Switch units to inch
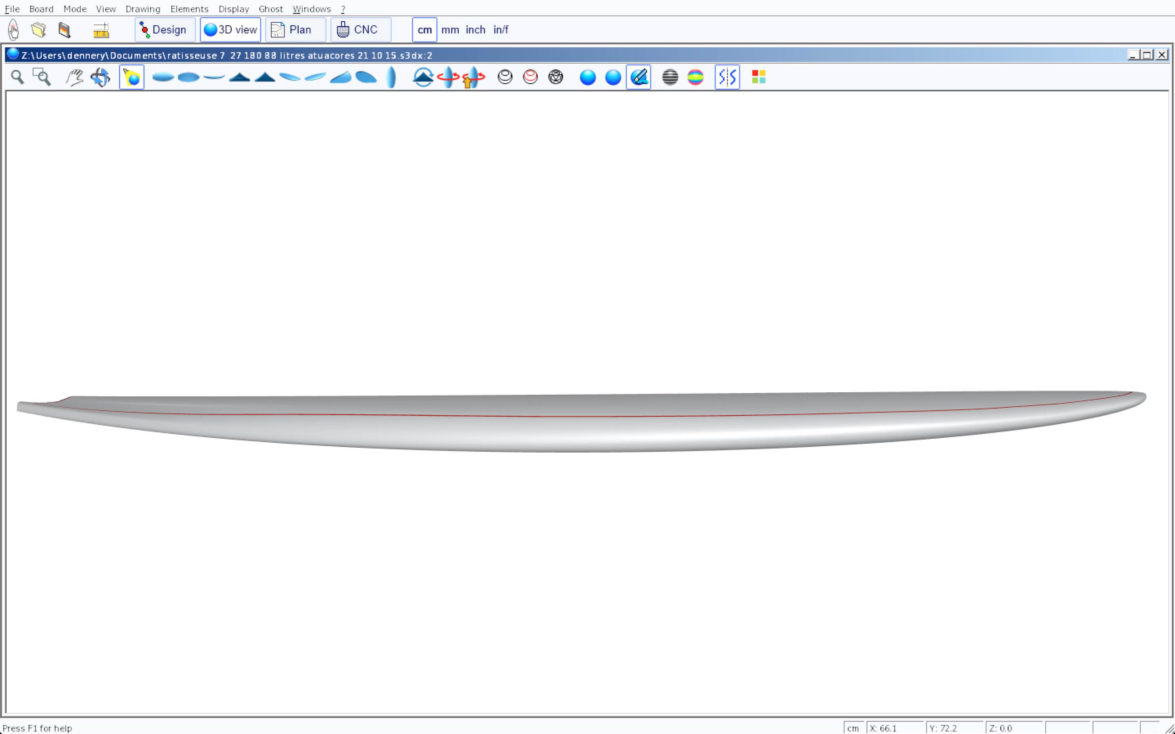The image size is (1175, 734). click(x=475, y=30)
